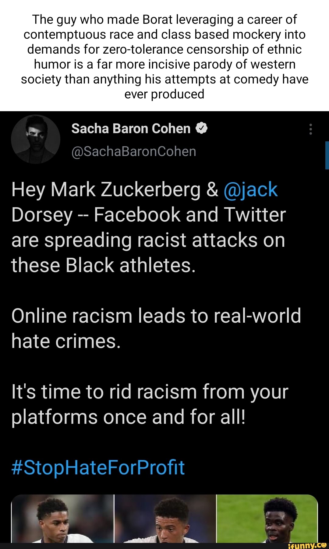Click "ever produced" at the caption's end
Viewport: 329px width, 549px height.
click(164, 94)
